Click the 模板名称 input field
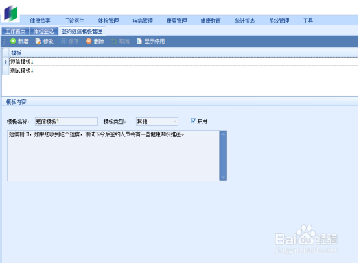This screenshot has height=263, width=359. [66, 121]
